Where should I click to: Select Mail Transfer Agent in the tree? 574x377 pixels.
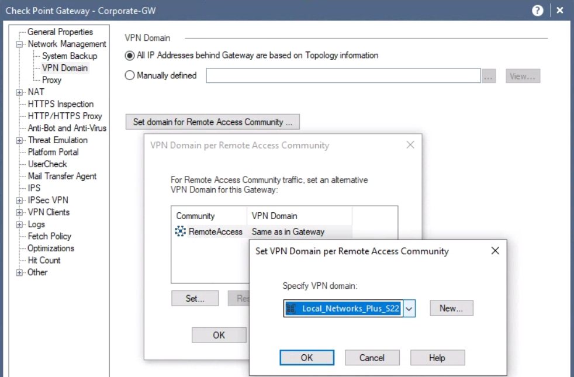coord(62,176)
